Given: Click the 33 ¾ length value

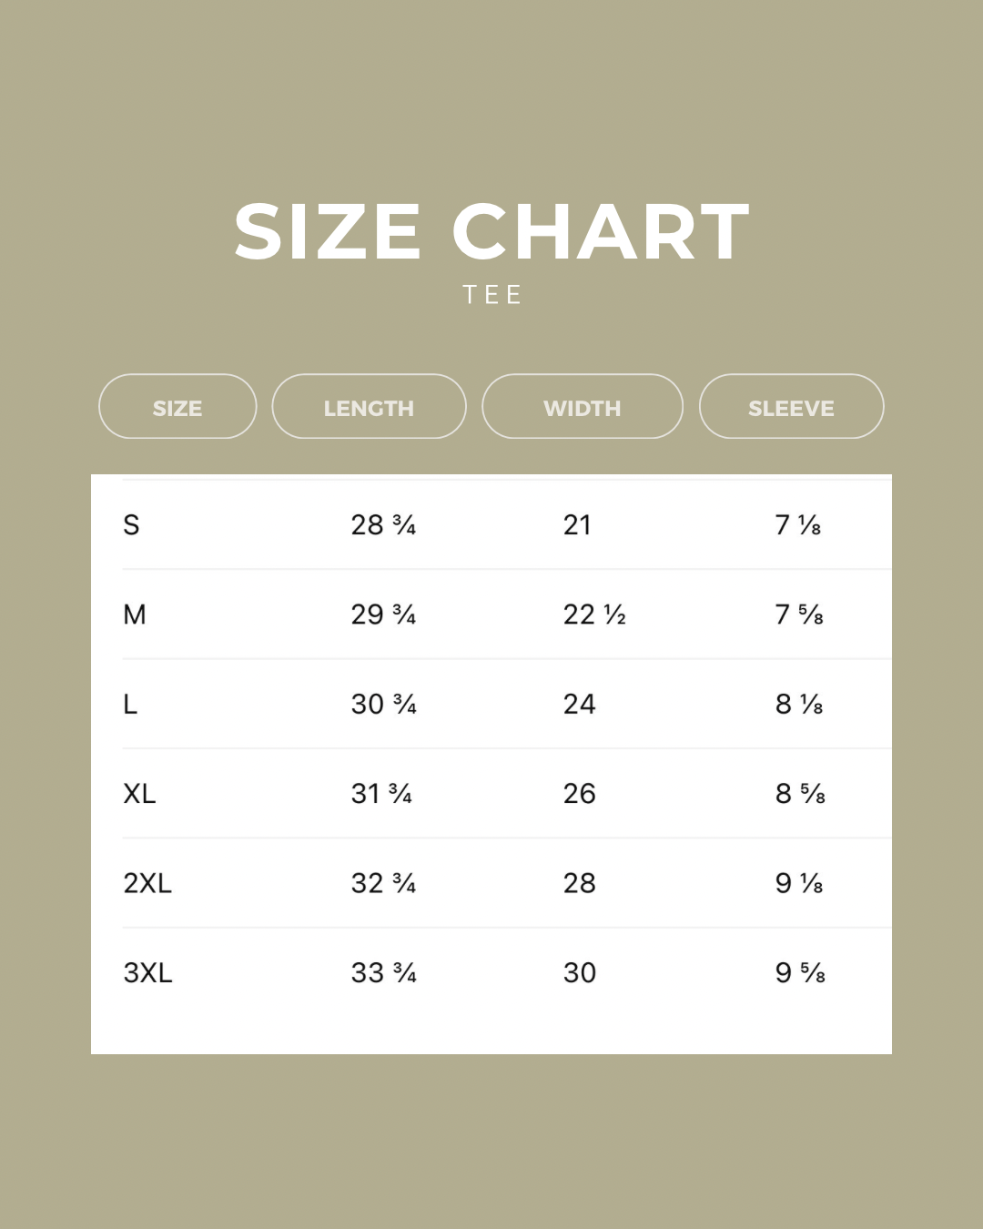Looking at the screenshot, I should point(383,973).
